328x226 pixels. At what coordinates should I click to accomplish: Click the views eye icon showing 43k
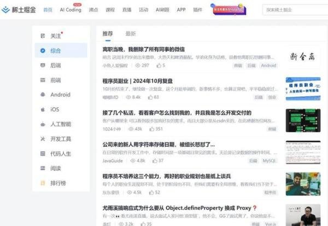coord(131,129)
